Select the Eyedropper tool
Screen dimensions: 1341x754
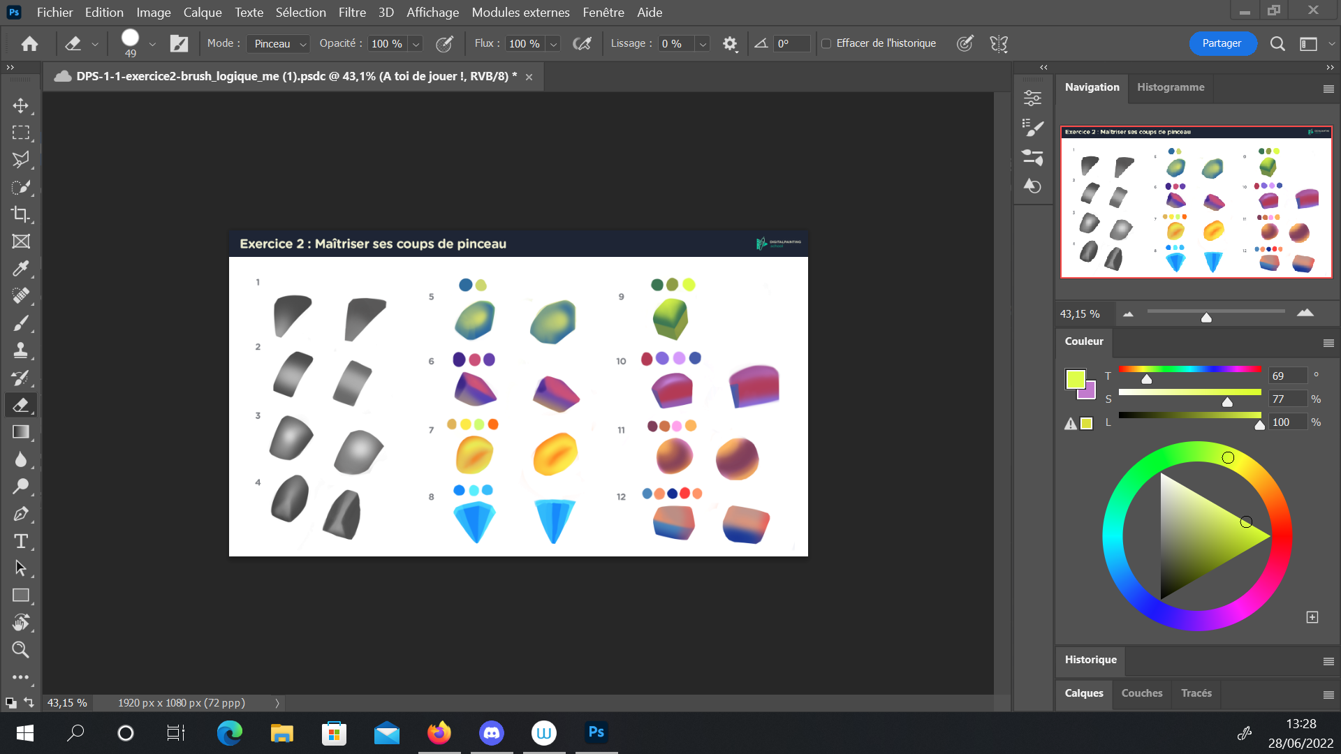(21, 269)
